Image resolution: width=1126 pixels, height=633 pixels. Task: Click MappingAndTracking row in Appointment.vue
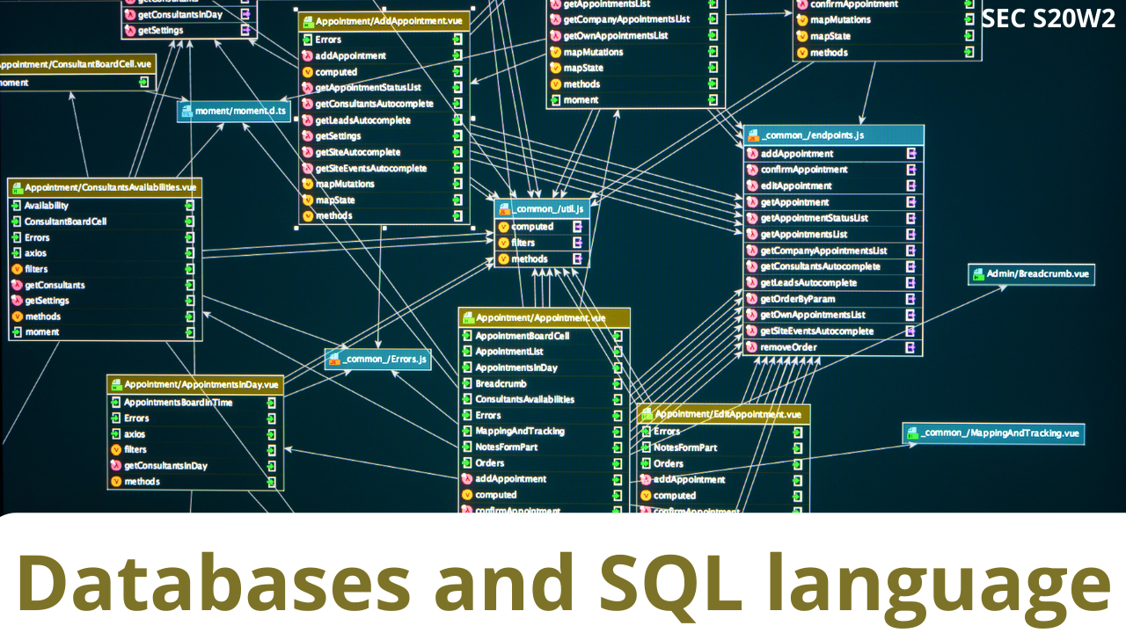pos(544,431)
